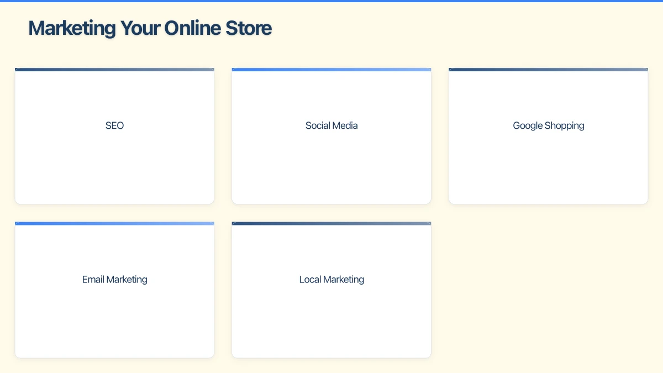
Task: Click the white body of Google Shopping card
Action: tap(548, 166)
